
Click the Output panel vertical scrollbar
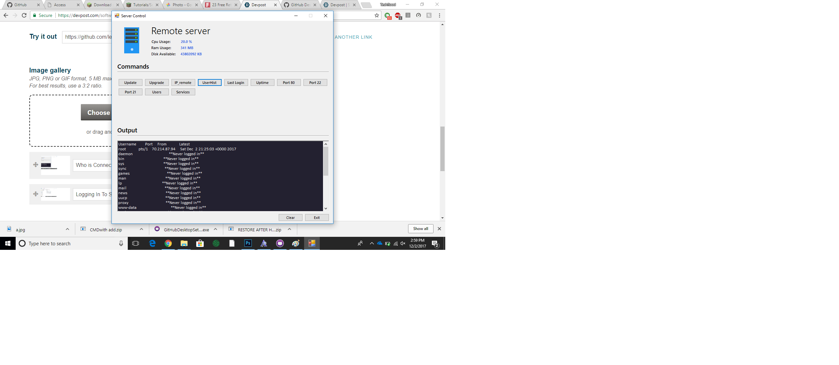pyautogui.click(x=326, y=161)
